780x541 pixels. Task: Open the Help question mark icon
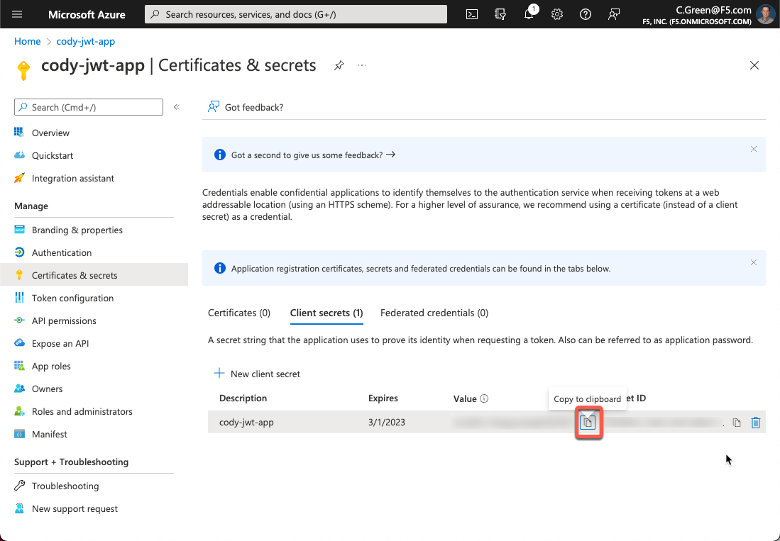pos(586,14)
